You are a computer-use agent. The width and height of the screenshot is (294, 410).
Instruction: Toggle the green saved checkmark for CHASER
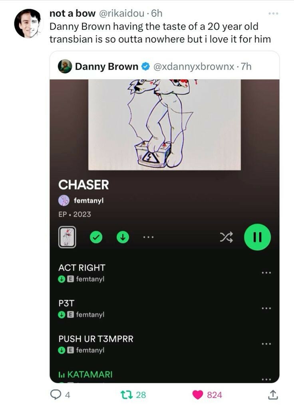(96, 237)
